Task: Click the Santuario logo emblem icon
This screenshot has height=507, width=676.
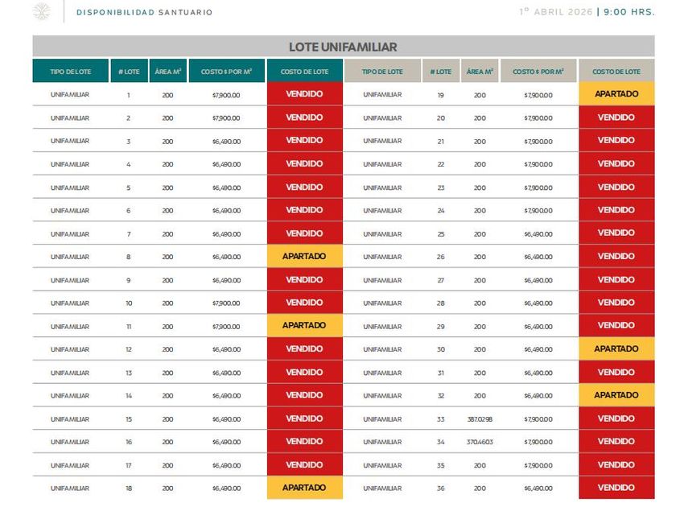Action: click(x=42, y=10)
